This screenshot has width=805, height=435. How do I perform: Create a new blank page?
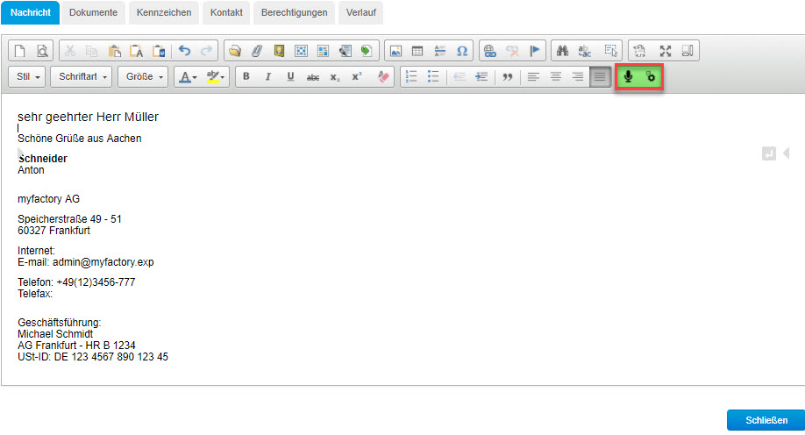[x=19, y=51]
